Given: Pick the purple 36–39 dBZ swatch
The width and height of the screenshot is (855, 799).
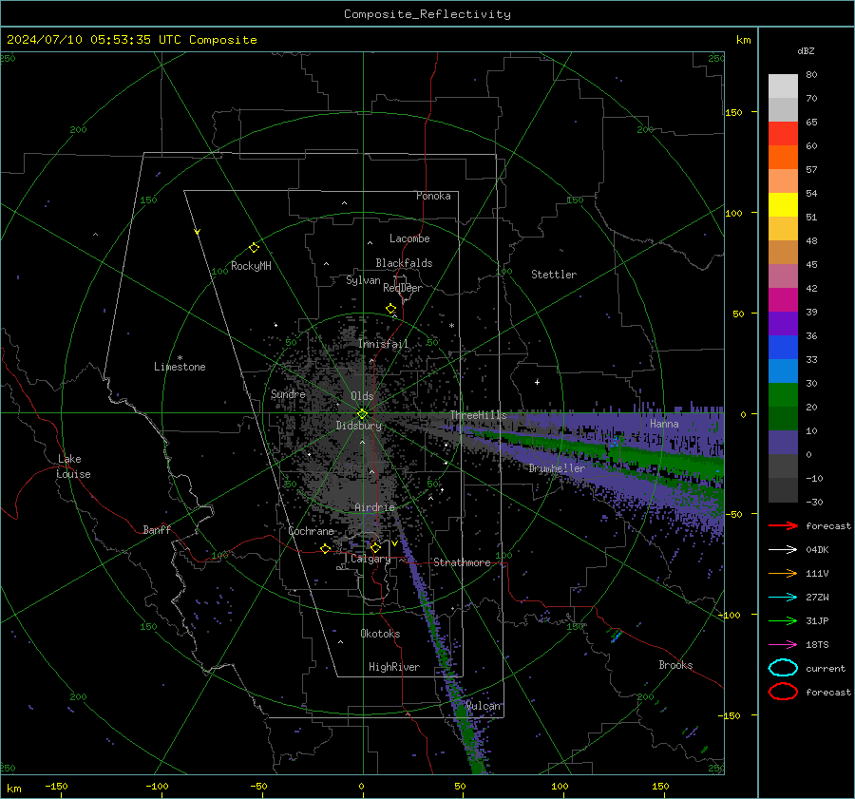Looking at the screenshot, I should 783,323.
